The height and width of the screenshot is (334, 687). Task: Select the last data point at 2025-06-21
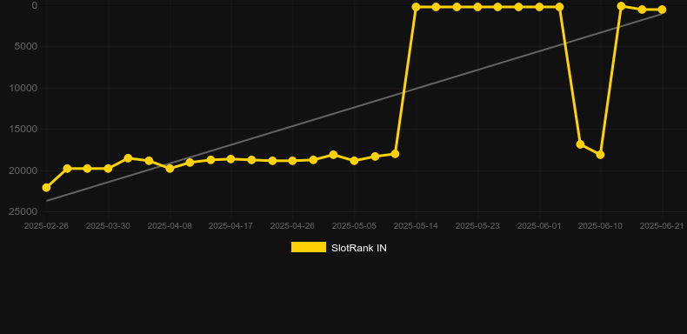[x=662, y=10]
